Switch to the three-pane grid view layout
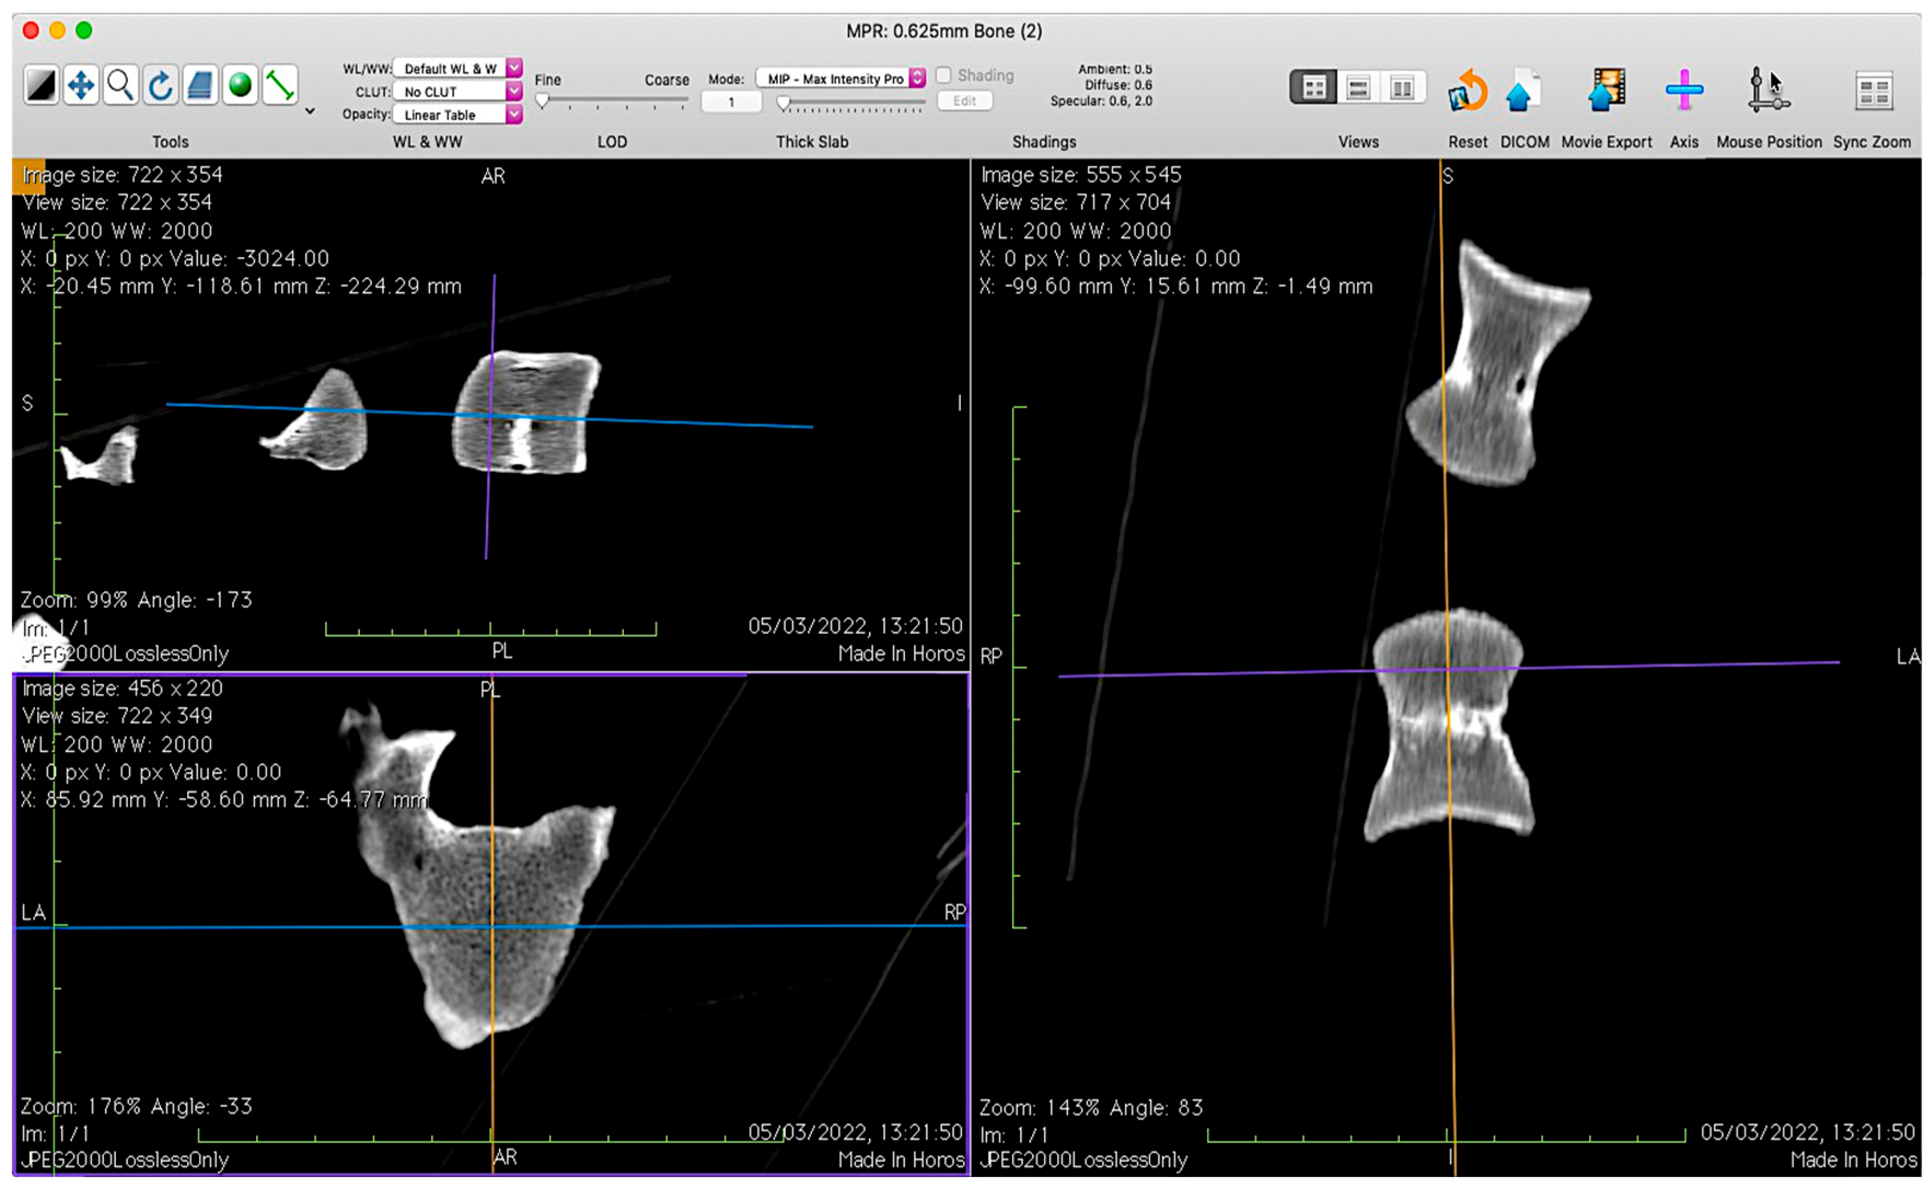 click(1314, 87)
